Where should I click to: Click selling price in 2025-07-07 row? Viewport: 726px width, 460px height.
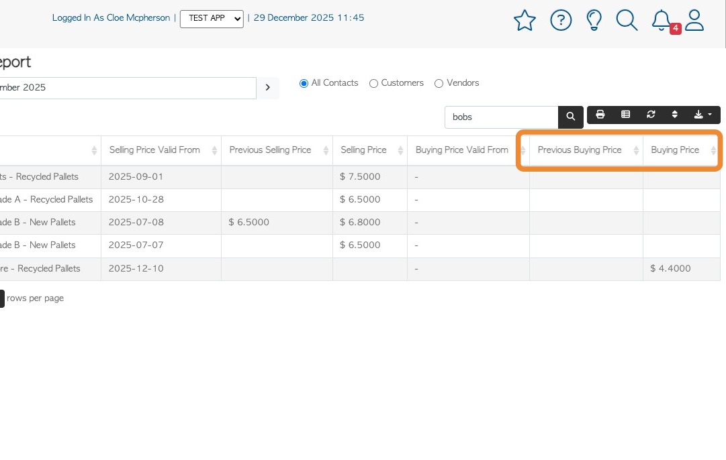point(360,245)
